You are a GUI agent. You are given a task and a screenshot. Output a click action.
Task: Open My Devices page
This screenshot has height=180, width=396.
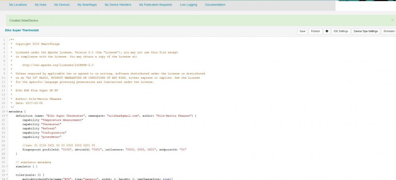(x=62, y=5)
